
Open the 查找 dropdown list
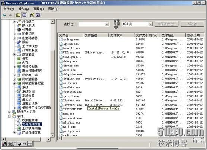tap(107, 24)
